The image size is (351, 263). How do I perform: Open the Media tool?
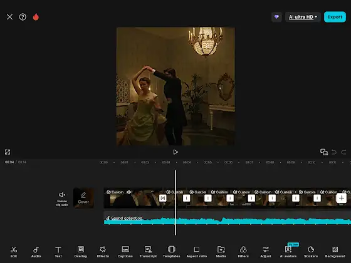(x=221, y=252)
